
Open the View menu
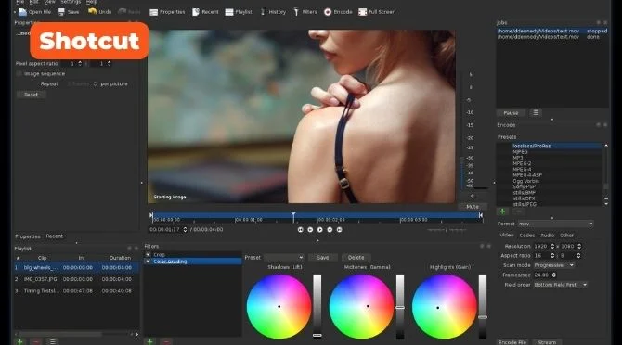point(49,2)
